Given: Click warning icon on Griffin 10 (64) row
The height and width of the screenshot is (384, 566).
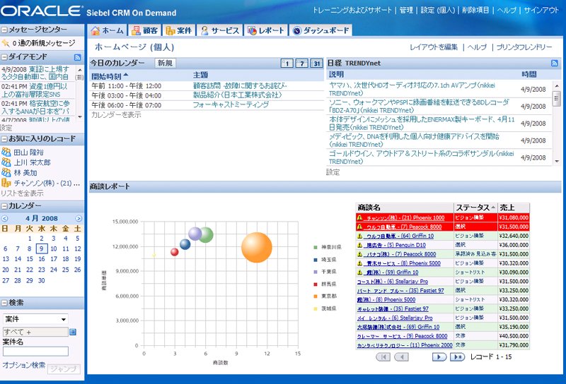Looking at the screenshot, I should click(x=359, y=236).
